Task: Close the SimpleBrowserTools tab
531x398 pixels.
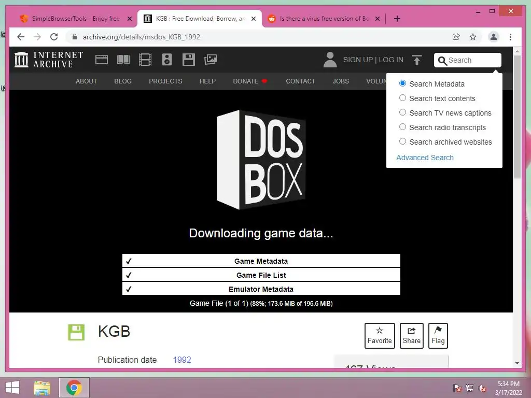Action: coord(129,19)
